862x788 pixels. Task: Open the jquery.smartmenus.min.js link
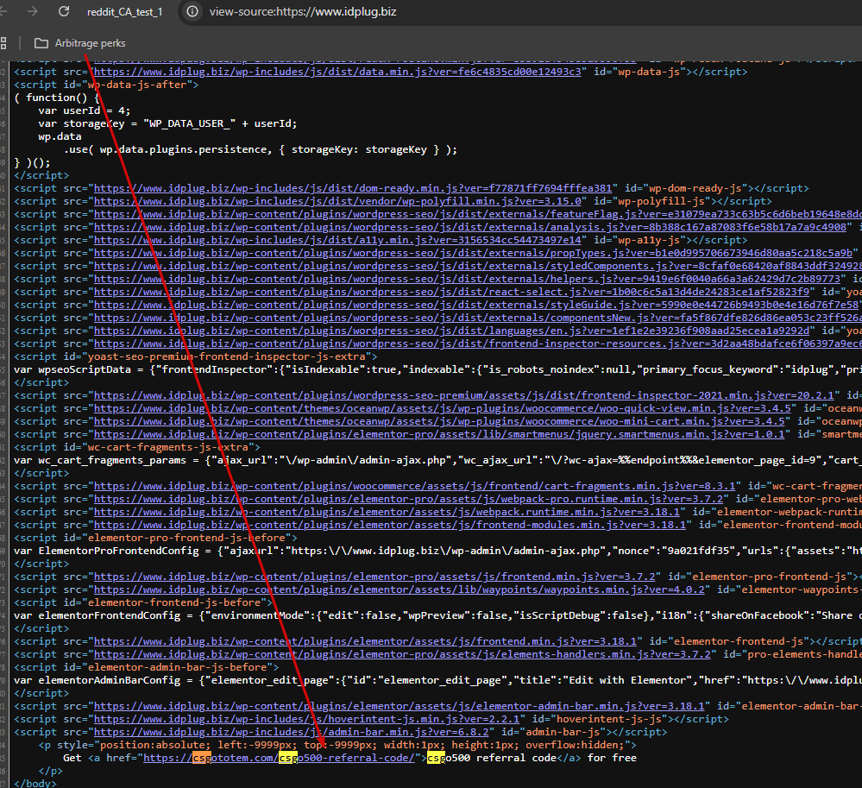(x=438, y=434)
